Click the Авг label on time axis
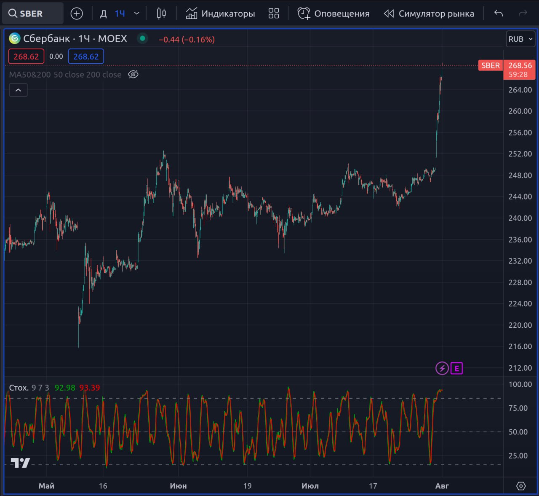This screenshot has height=496, width=539. [442, 486]
